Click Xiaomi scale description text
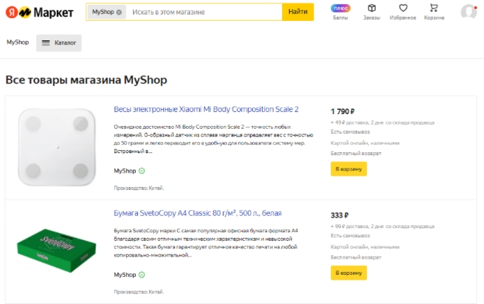Screen dimensions: 484x304 pyautogui.click(x=213, y=139)
